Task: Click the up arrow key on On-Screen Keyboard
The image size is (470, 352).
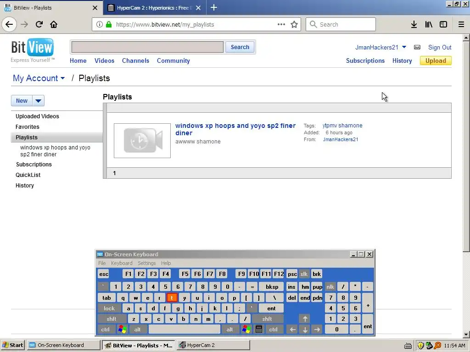Action: 305,319
